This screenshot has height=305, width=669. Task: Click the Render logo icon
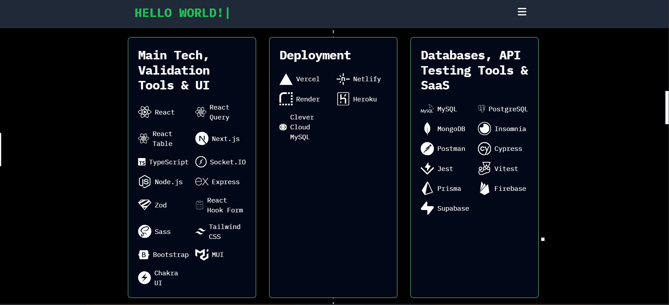286,99
